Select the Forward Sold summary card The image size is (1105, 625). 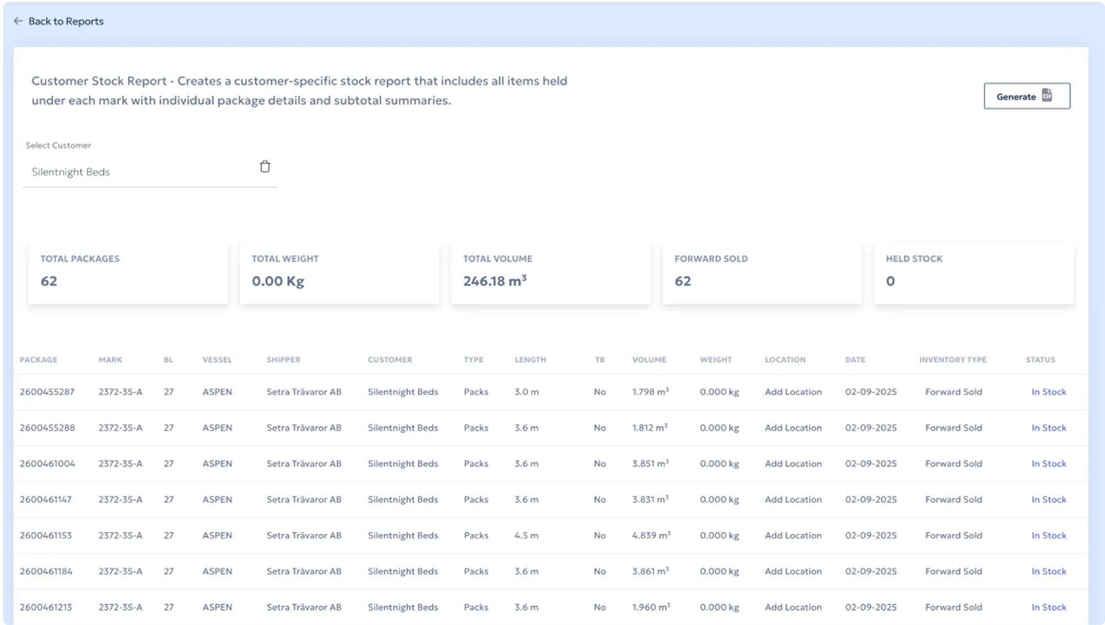[x=762, y=272]
